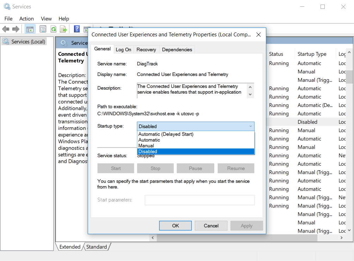Open the Action menu

(26, 19)
